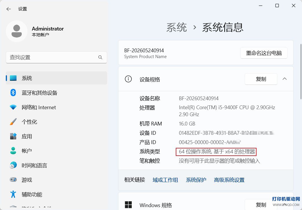Image resolution: width=302 pixels, height=210 pixels.
Task: Click the 重命名这台电脑 button
Action: [264, 53]
